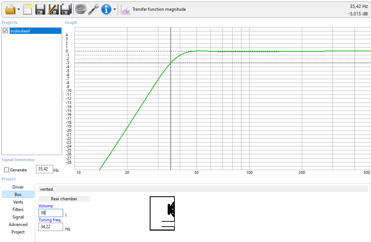Screen dimensions: 371x242
Task: Switch to the Driver tab
Action: [x=18, y=187]
